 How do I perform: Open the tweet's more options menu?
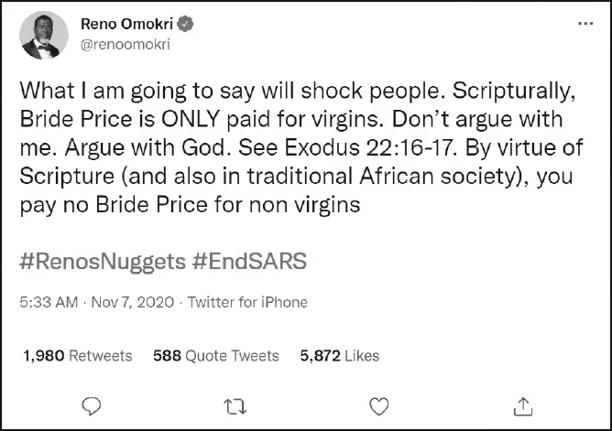click(585, 24)
